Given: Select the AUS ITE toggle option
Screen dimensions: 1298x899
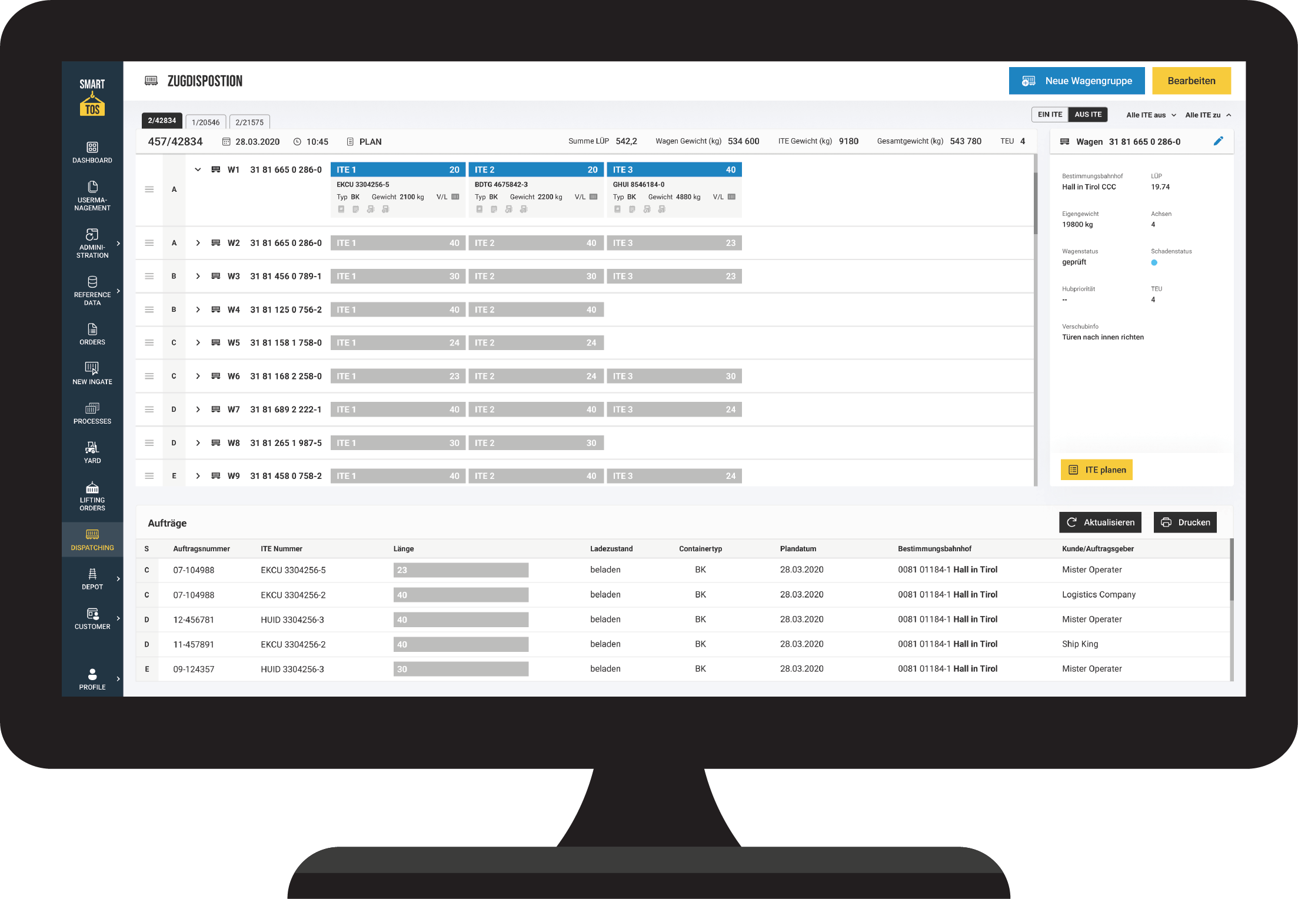Looking at the screenshot, I should pyautogui.click(x=1088, y=115).
